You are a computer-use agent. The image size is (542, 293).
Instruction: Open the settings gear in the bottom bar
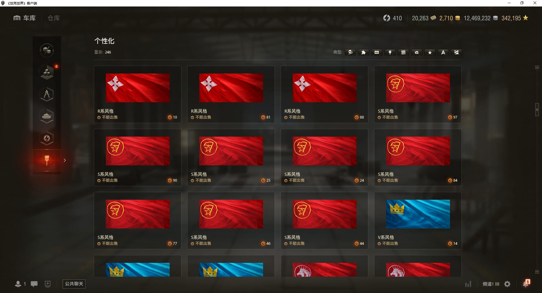pos(507,284)
